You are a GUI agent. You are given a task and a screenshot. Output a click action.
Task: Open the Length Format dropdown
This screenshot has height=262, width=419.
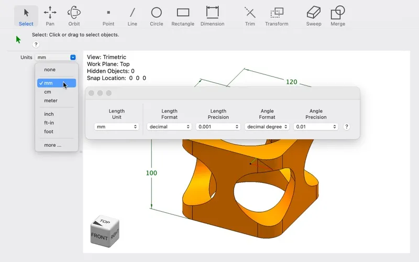(x=169, y=127)
